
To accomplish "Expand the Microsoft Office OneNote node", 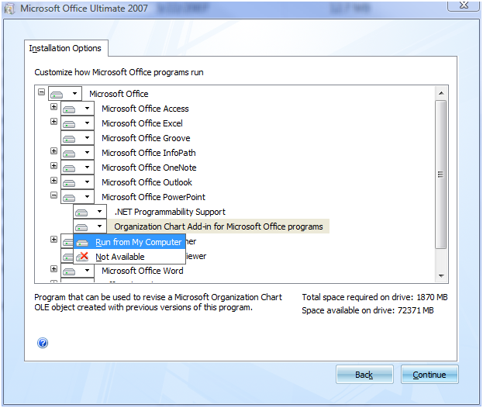I will [x=54, y=165].
